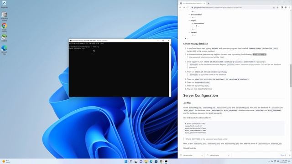Close the Chrome downloads bar

290,155
